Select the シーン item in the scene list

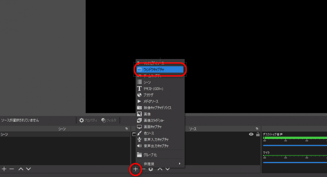pyautogui.click(x=5, y=135)
